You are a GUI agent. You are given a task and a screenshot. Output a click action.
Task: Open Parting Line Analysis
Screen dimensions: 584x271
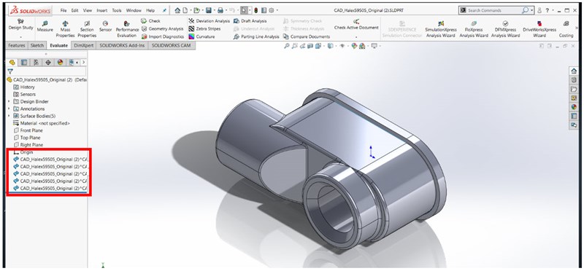(256, 36)
